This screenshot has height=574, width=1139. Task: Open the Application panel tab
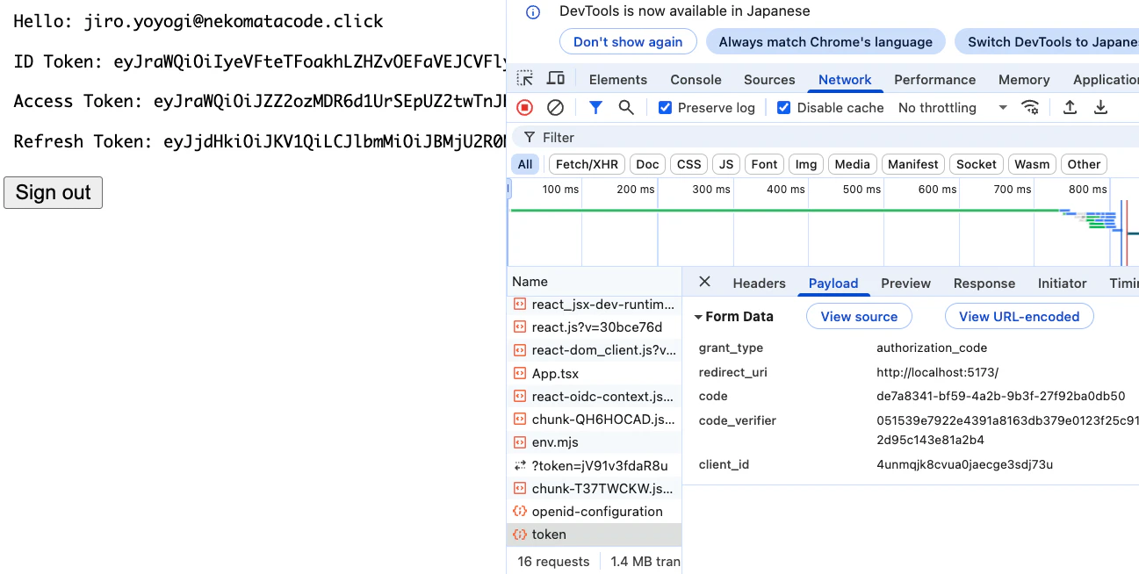(1106, 79)
